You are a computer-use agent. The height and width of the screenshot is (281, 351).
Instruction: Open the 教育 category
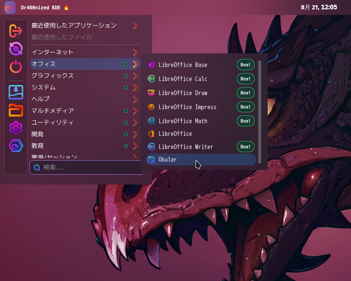85,146
